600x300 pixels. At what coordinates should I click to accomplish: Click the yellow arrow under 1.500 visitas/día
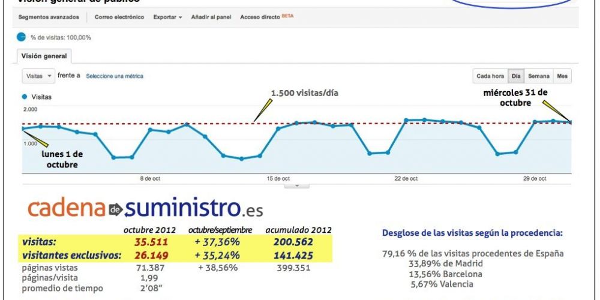click(x=262, y=110)
